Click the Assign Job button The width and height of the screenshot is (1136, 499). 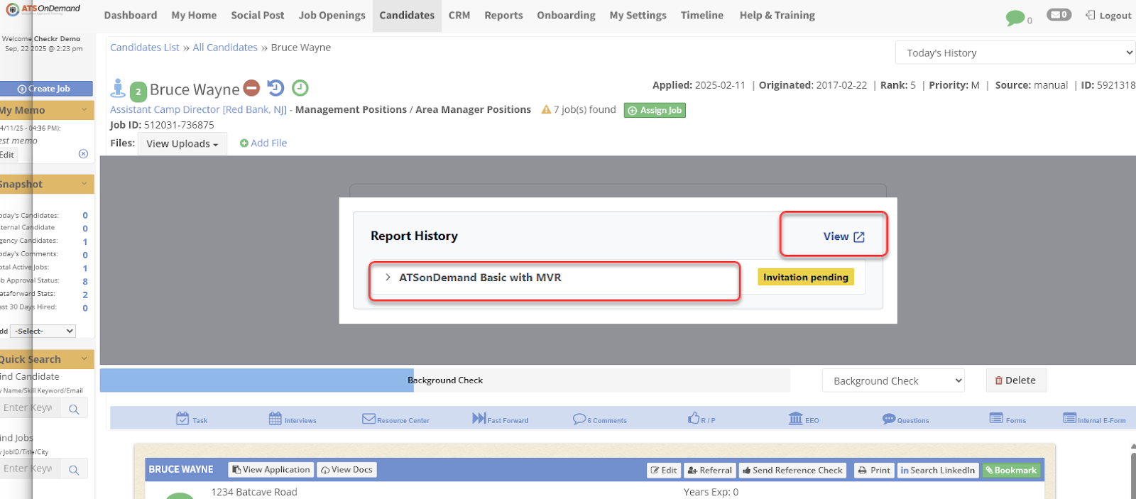655,110
